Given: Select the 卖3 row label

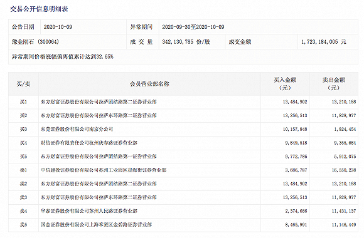Looking at the screenshot, I should coord(23,197).
